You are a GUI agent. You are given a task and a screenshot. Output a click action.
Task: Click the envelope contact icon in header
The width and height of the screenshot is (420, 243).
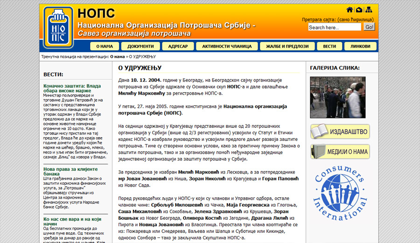pos(359,10)
